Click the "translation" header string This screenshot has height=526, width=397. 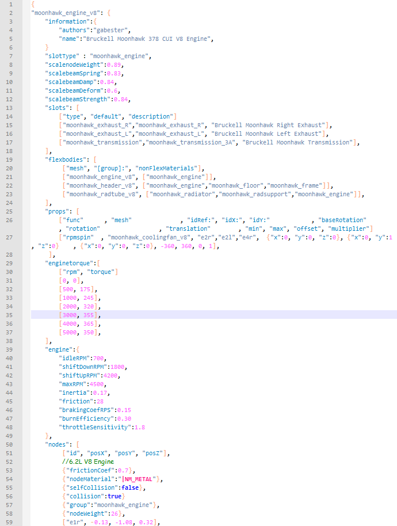coord(188,229)
